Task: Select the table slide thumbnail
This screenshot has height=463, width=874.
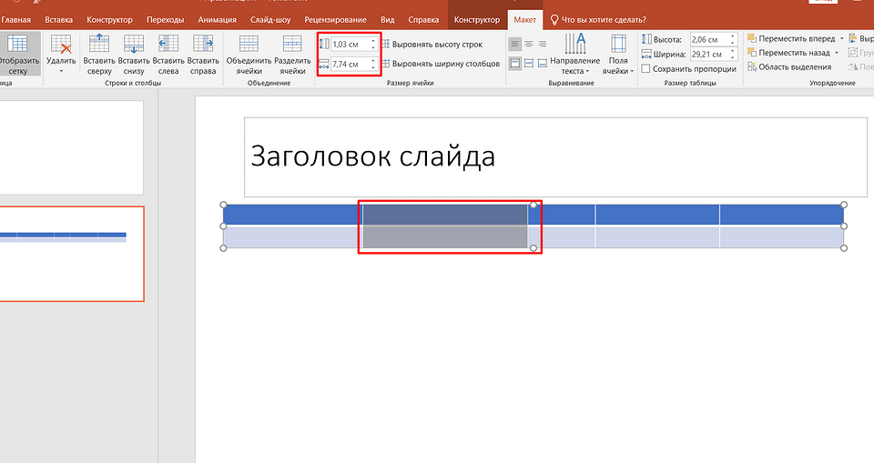Action: (x=72, y=254)
